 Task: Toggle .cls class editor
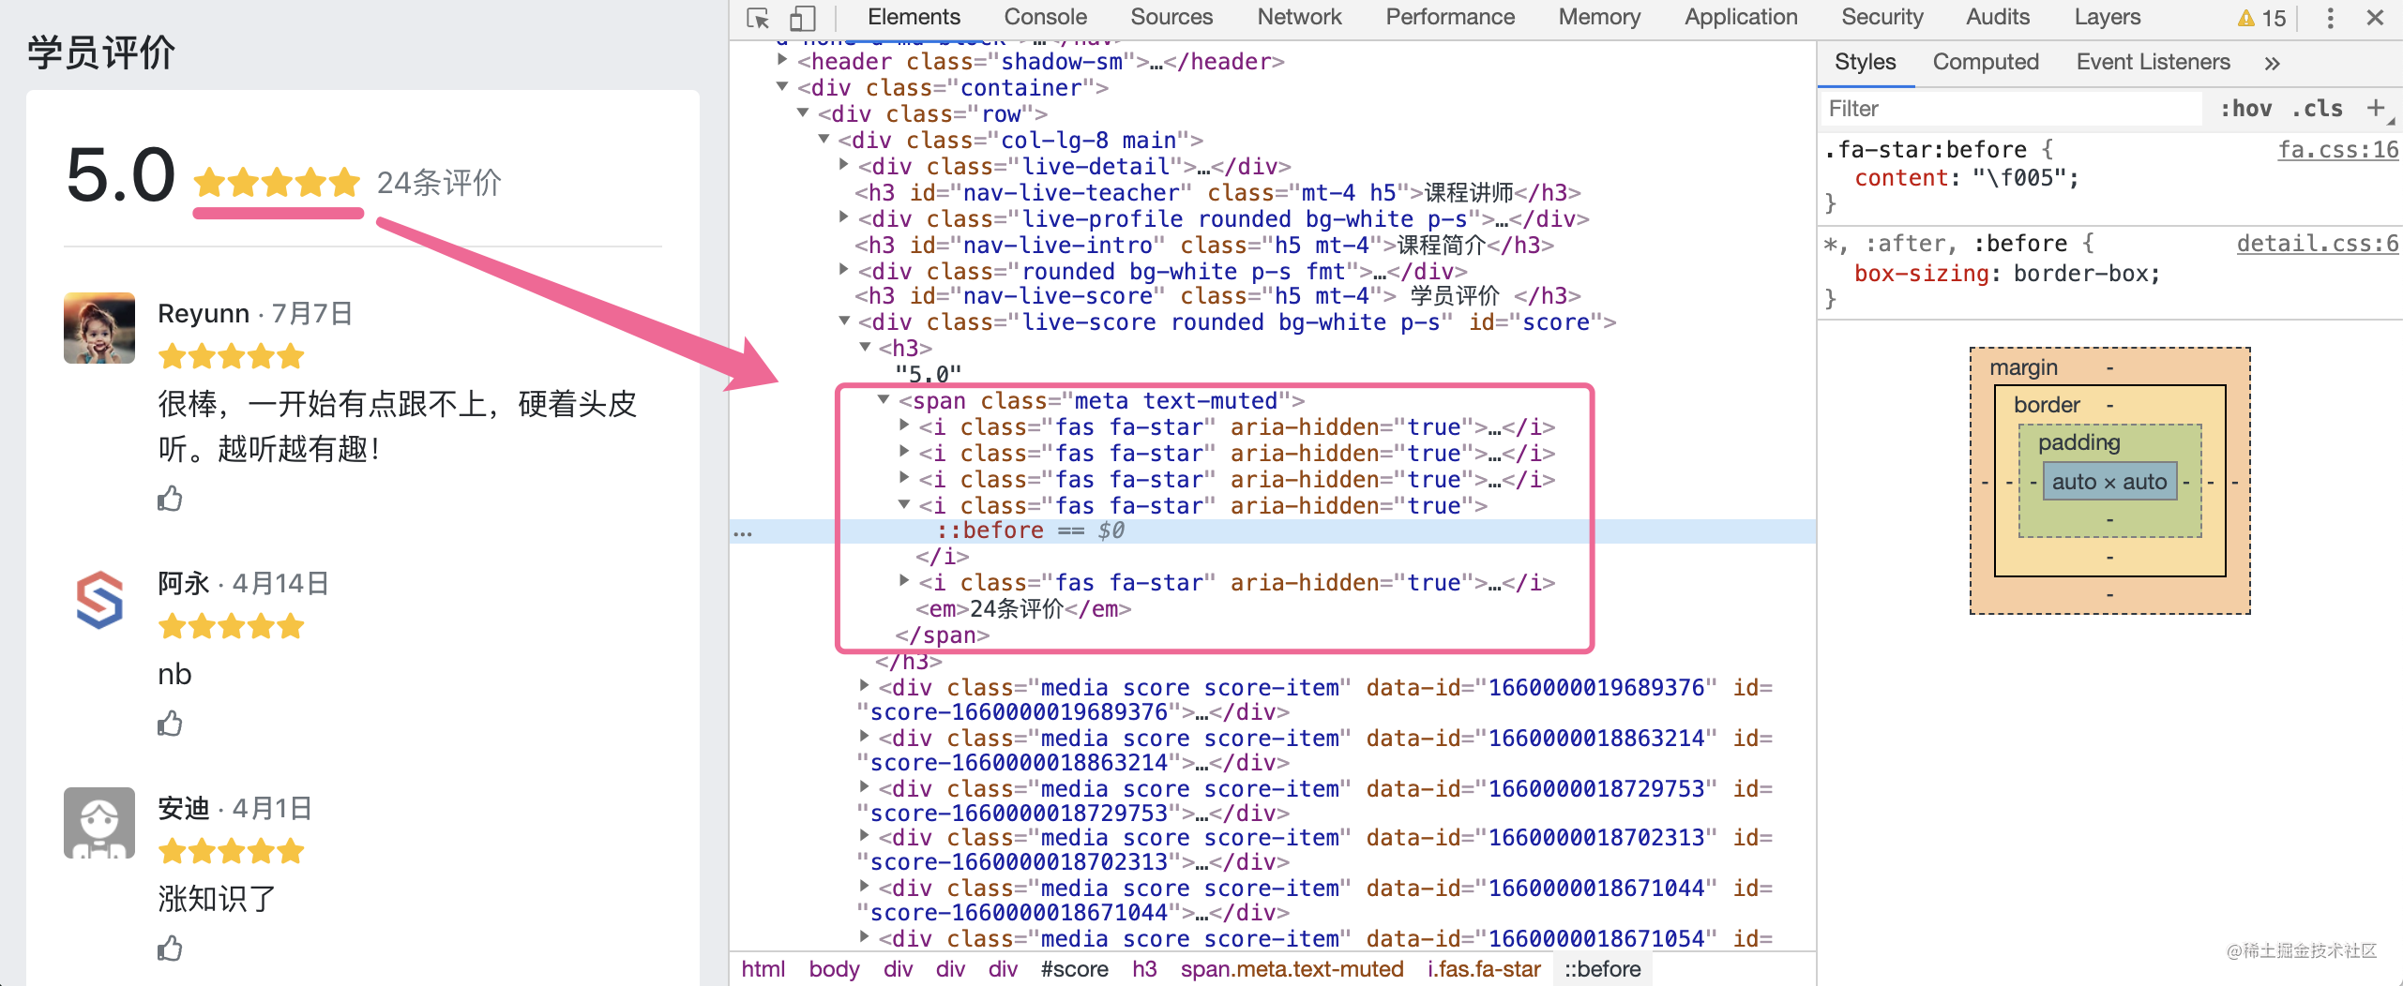coord(2317,109)
